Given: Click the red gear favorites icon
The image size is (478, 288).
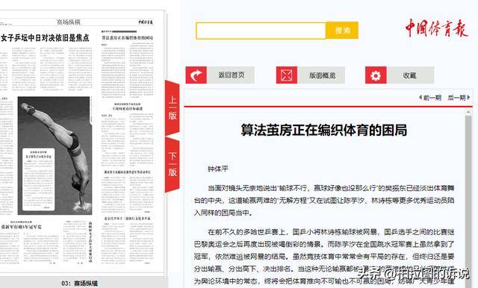Looking at the screenshot, I should point(376,75).
